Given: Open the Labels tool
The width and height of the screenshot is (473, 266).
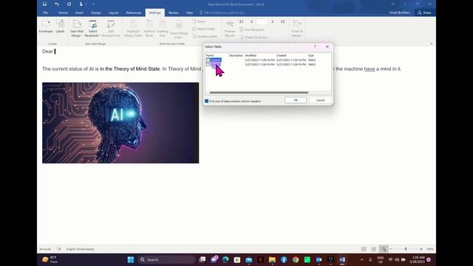Looking at the screenshot, I should pyautogui.click(x=60, y=27).
